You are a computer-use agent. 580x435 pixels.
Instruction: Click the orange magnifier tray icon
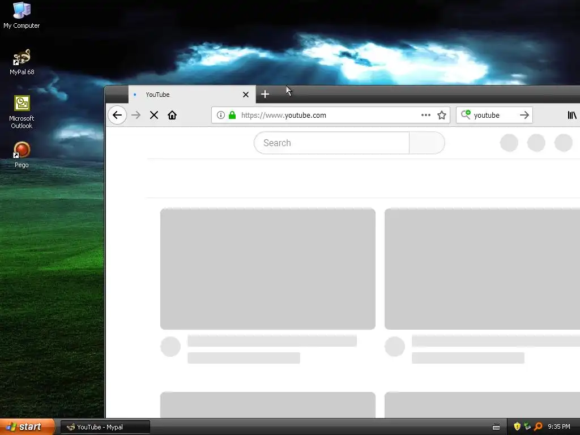(538, 427)
